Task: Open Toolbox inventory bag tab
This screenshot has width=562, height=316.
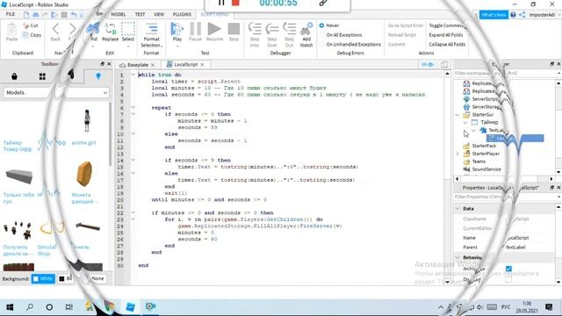Action: click(x=14, y=76)
